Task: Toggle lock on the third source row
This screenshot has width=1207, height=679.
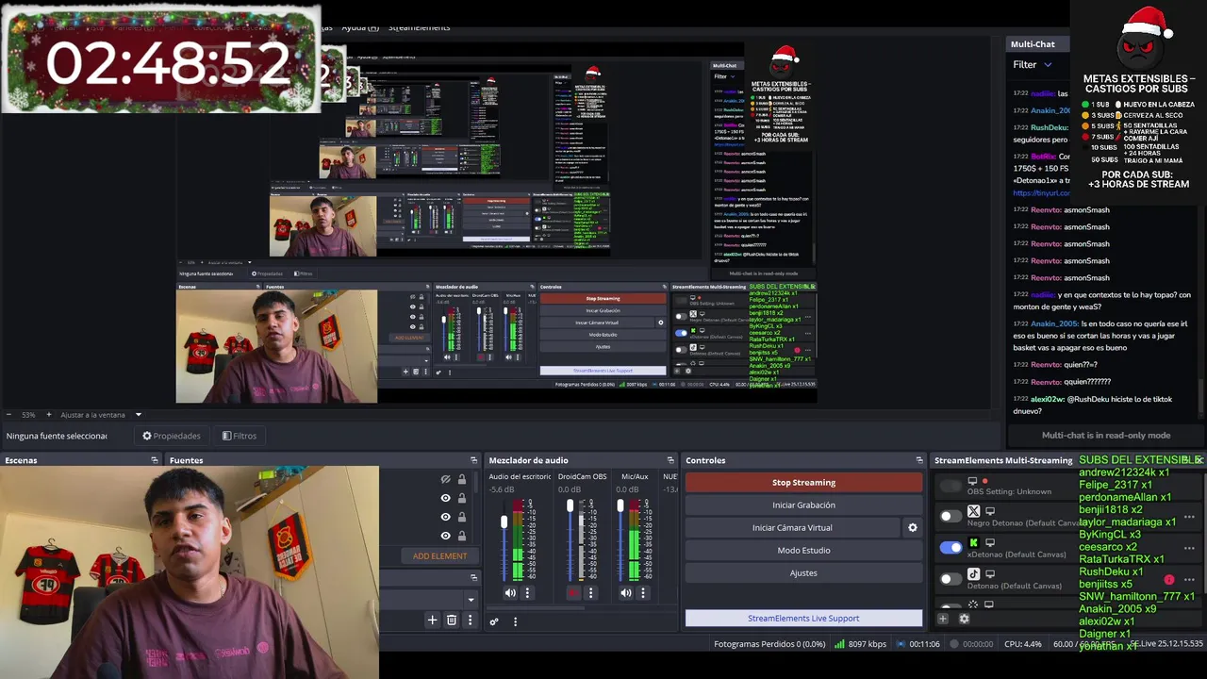Action: point(461,517)
